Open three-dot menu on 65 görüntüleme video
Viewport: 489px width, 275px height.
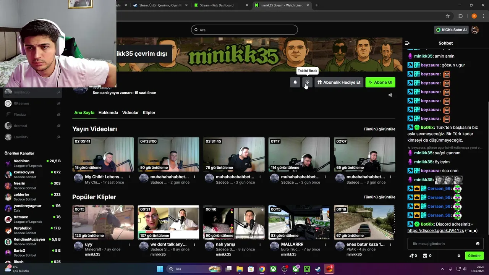390,177
